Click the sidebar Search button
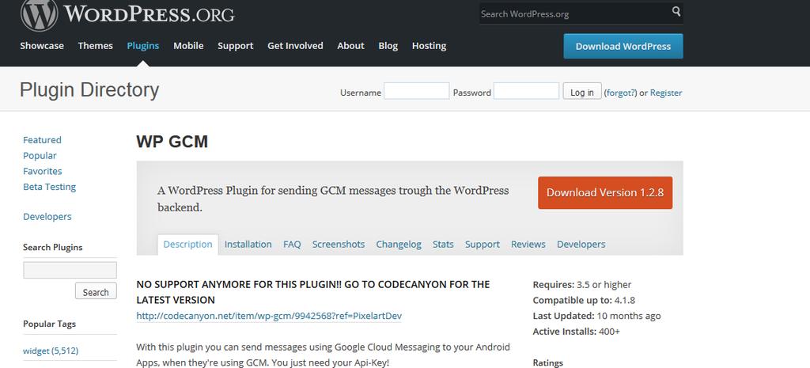This screenshot has height=368, width=810. coord(96,291)
